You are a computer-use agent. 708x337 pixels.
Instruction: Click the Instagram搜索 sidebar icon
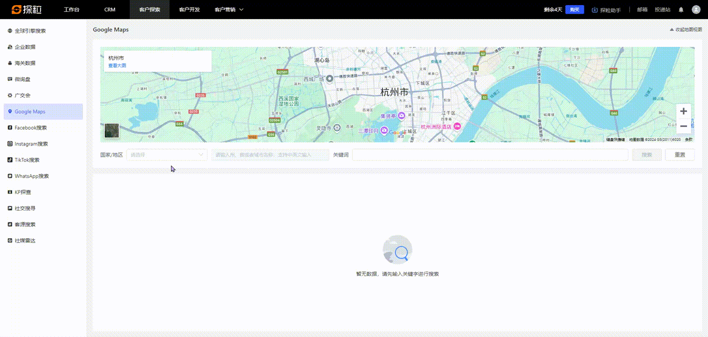(x=10, y=144)
